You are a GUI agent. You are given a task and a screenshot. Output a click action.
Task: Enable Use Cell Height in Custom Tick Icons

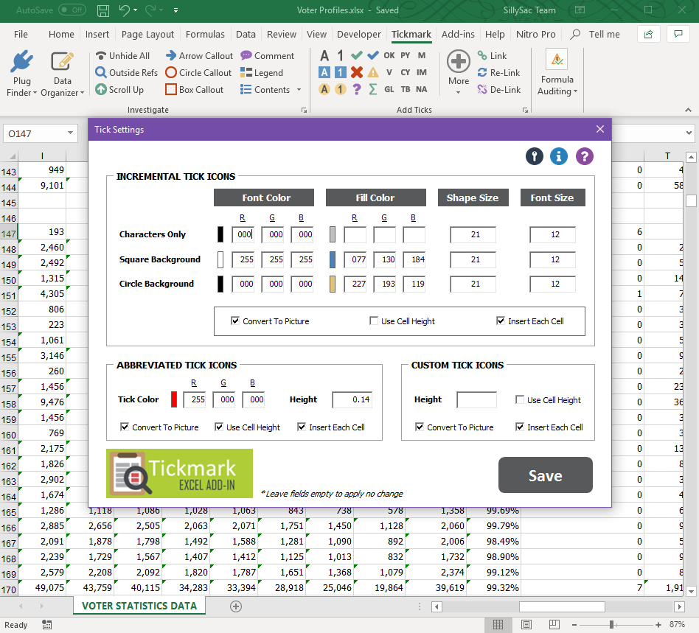pyautogui.click(x=520, y=400)
